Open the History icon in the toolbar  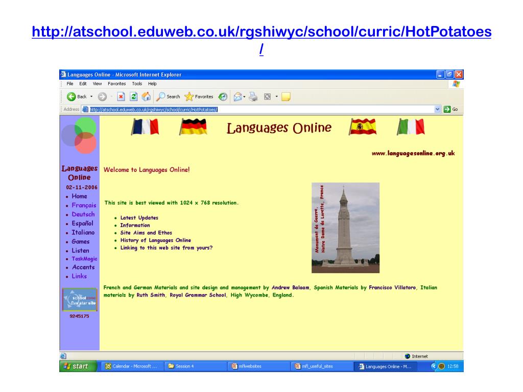click(x=223, y=96)
